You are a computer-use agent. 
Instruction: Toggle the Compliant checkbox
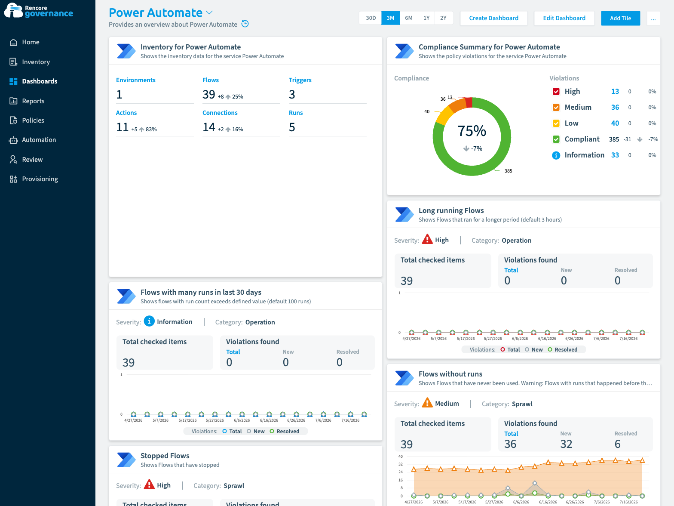coord(556,139)
